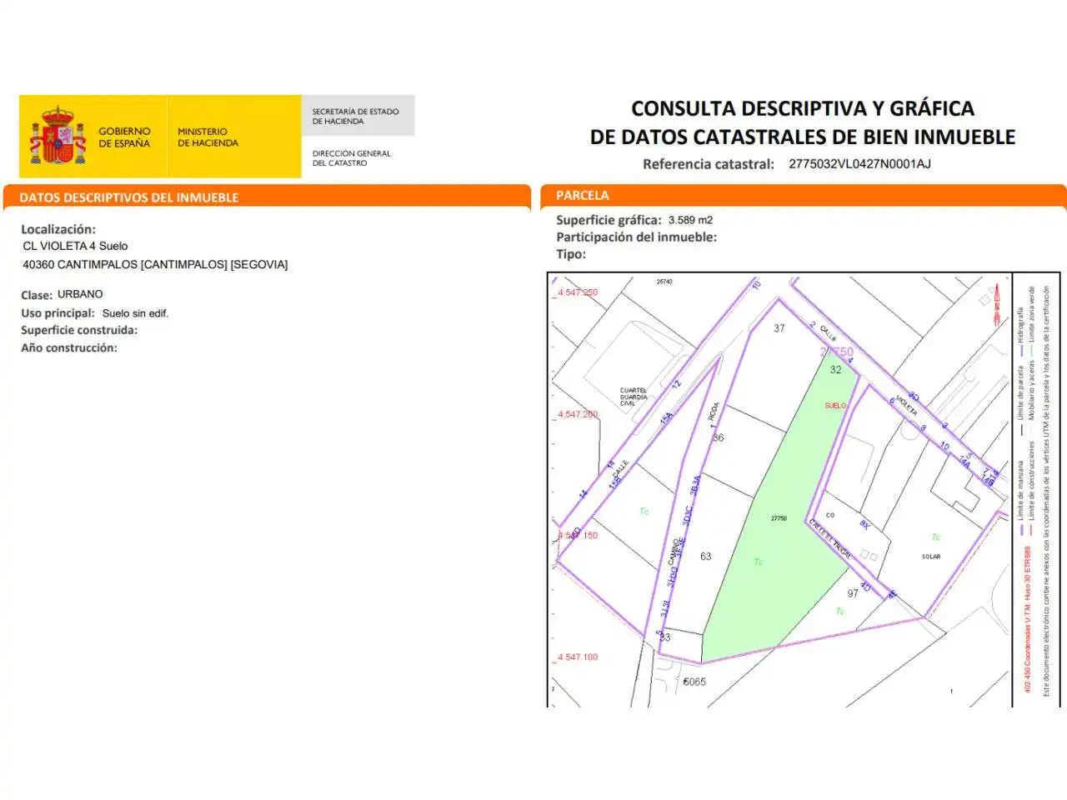Screen dimensions: 1067x800
Task: Select the 'GOBIERNO DE ESPAÑA' logo text
Action: point(124,137)
